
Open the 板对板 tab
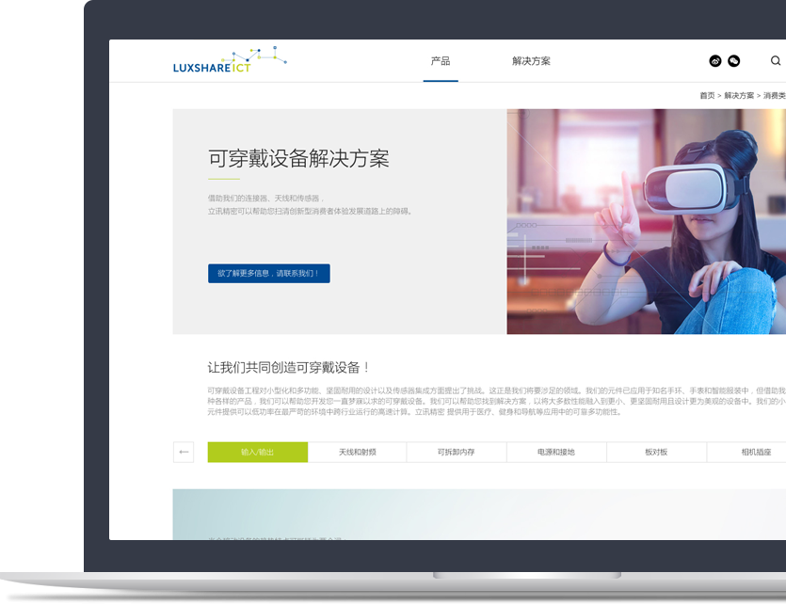pos(656,453)
